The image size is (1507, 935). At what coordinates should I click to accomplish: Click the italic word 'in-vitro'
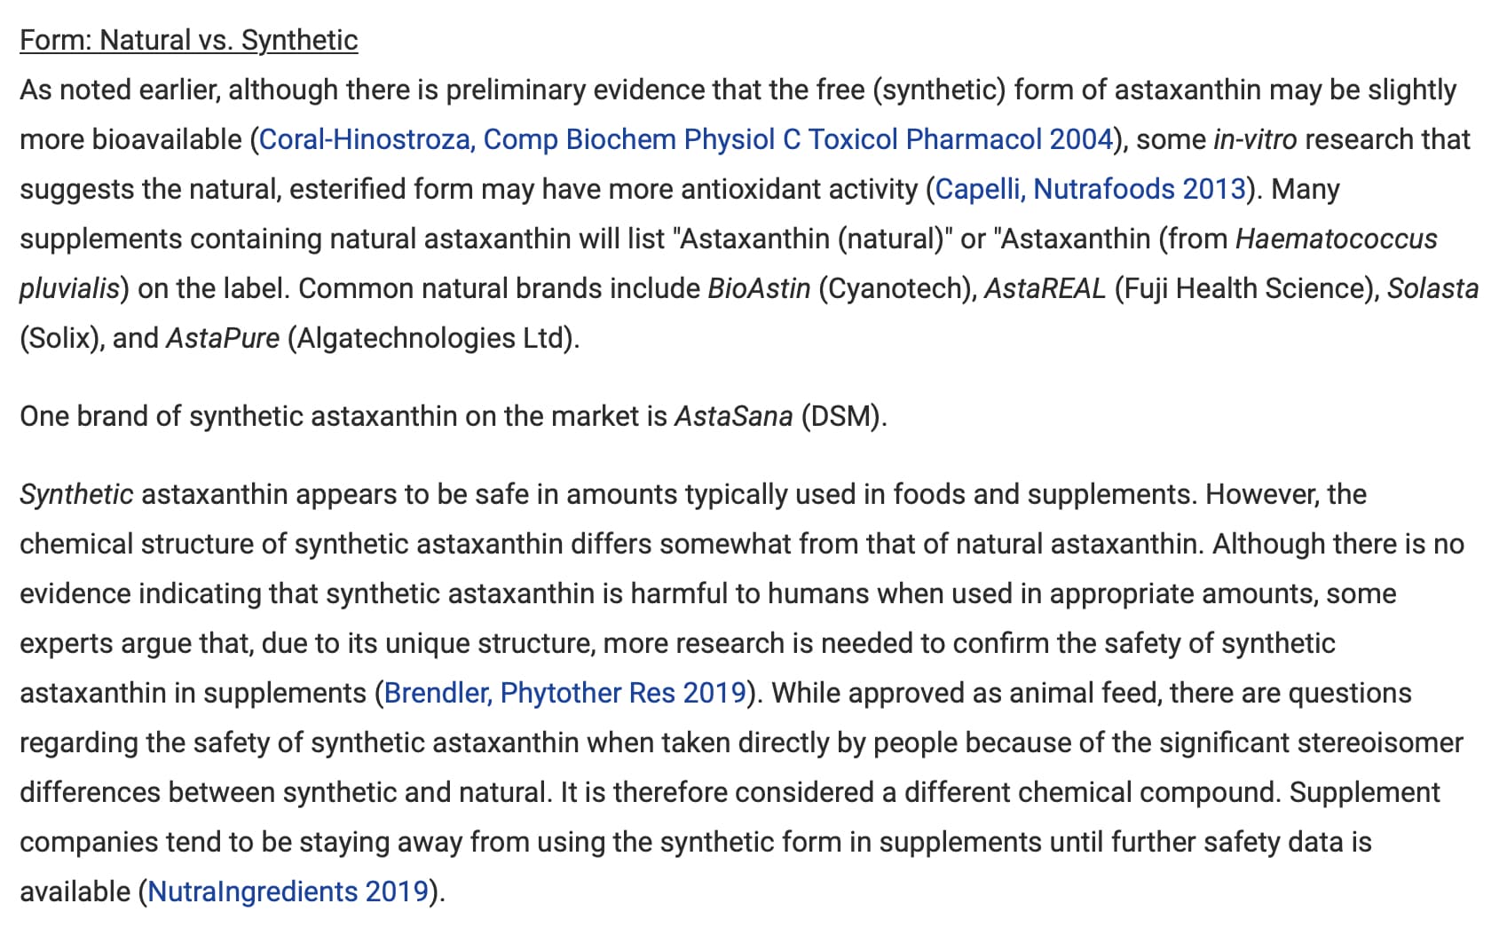1255,139
